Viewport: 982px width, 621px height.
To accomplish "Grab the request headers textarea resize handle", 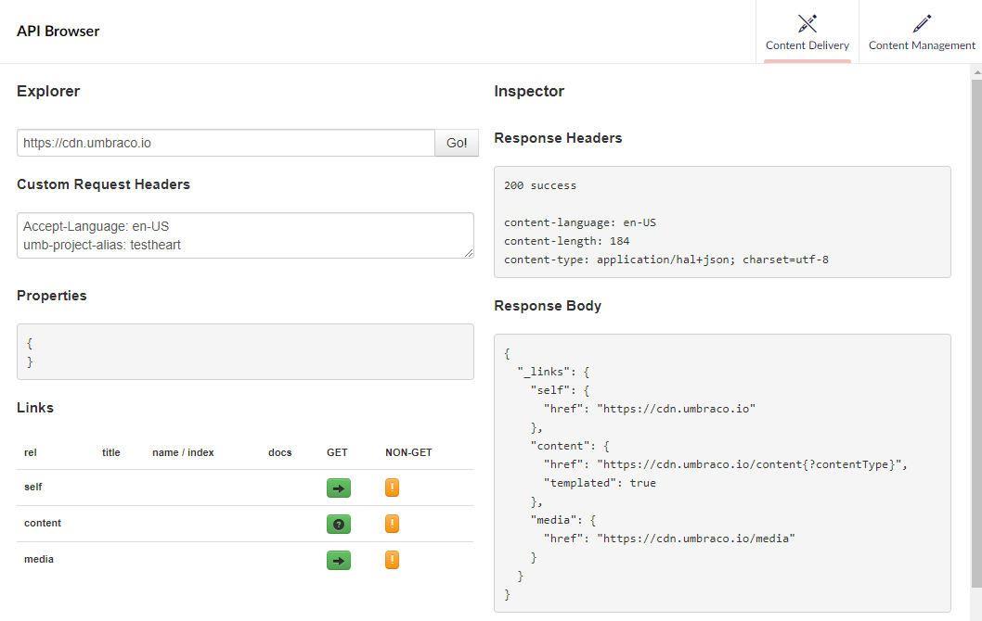I will (x=469, y=253).
